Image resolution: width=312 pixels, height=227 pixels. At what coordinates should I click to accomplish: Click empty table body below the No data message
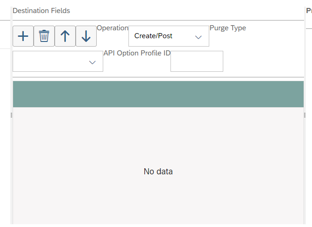click(158, 200)
